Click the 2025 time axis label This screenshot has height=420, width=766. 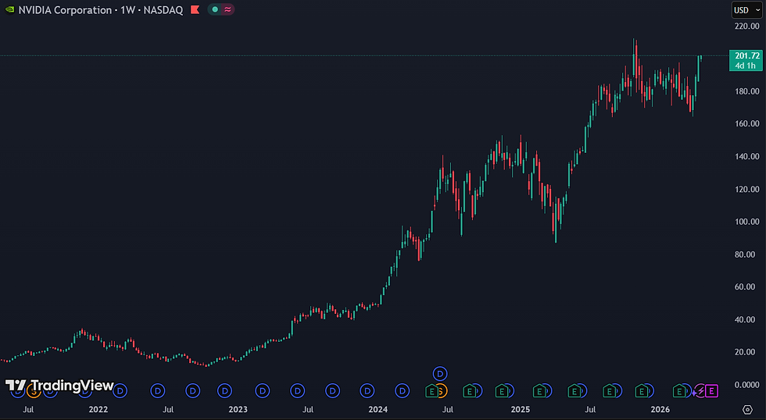point(521,409)
